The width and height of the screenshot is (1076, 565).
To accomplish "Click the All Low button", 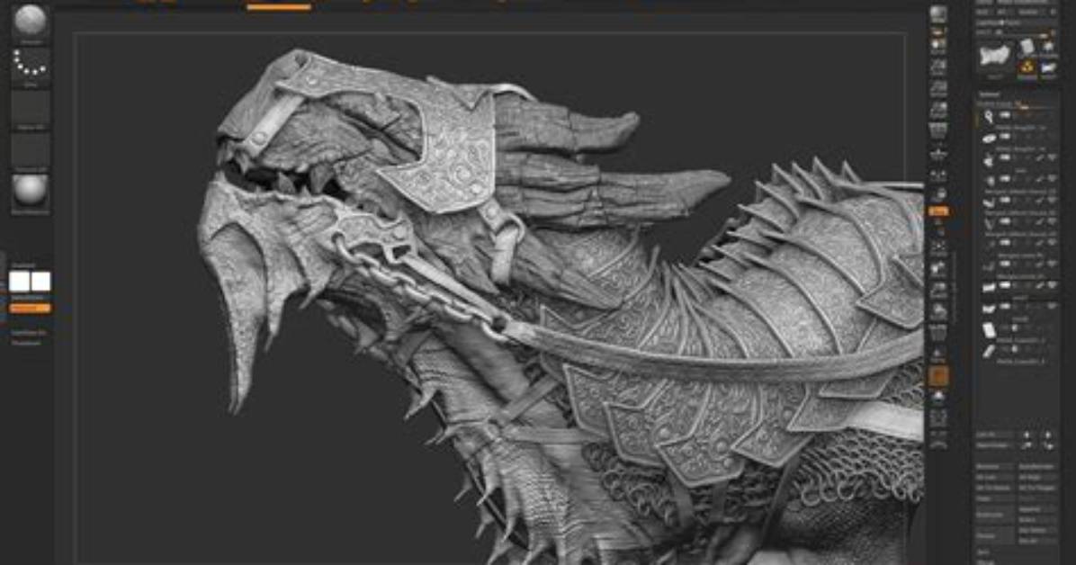I will [x=995, y=477].
